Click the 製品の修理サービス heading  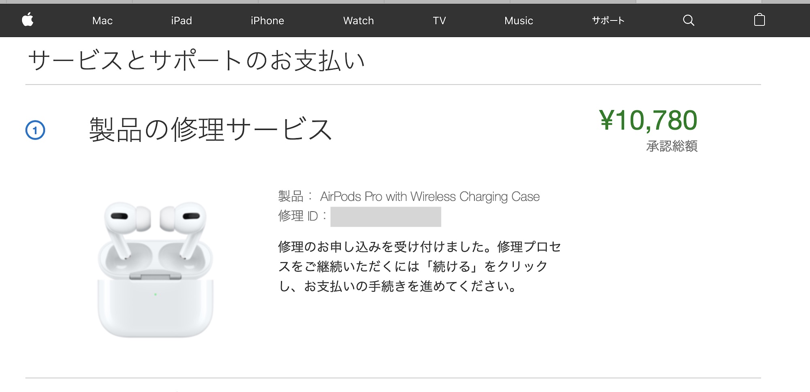(211, 130)
